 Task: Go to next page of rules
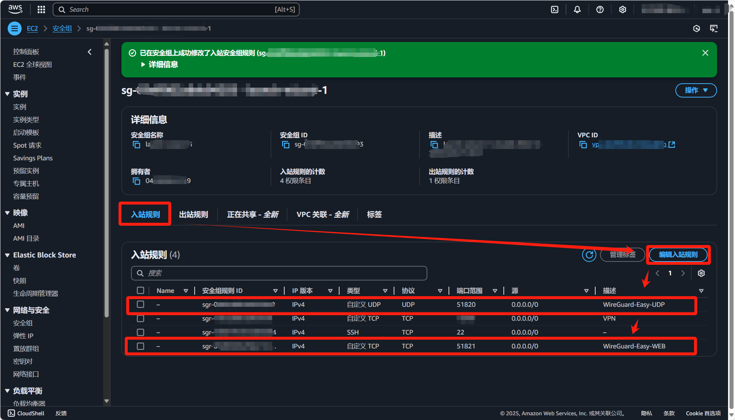pyautogui.click(x=683, y=273)
